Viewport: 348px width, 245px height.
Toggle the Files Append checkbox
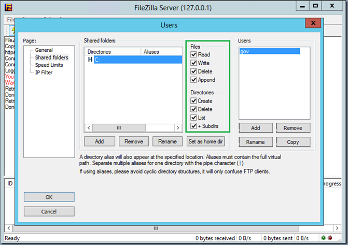tap(193, 80)
